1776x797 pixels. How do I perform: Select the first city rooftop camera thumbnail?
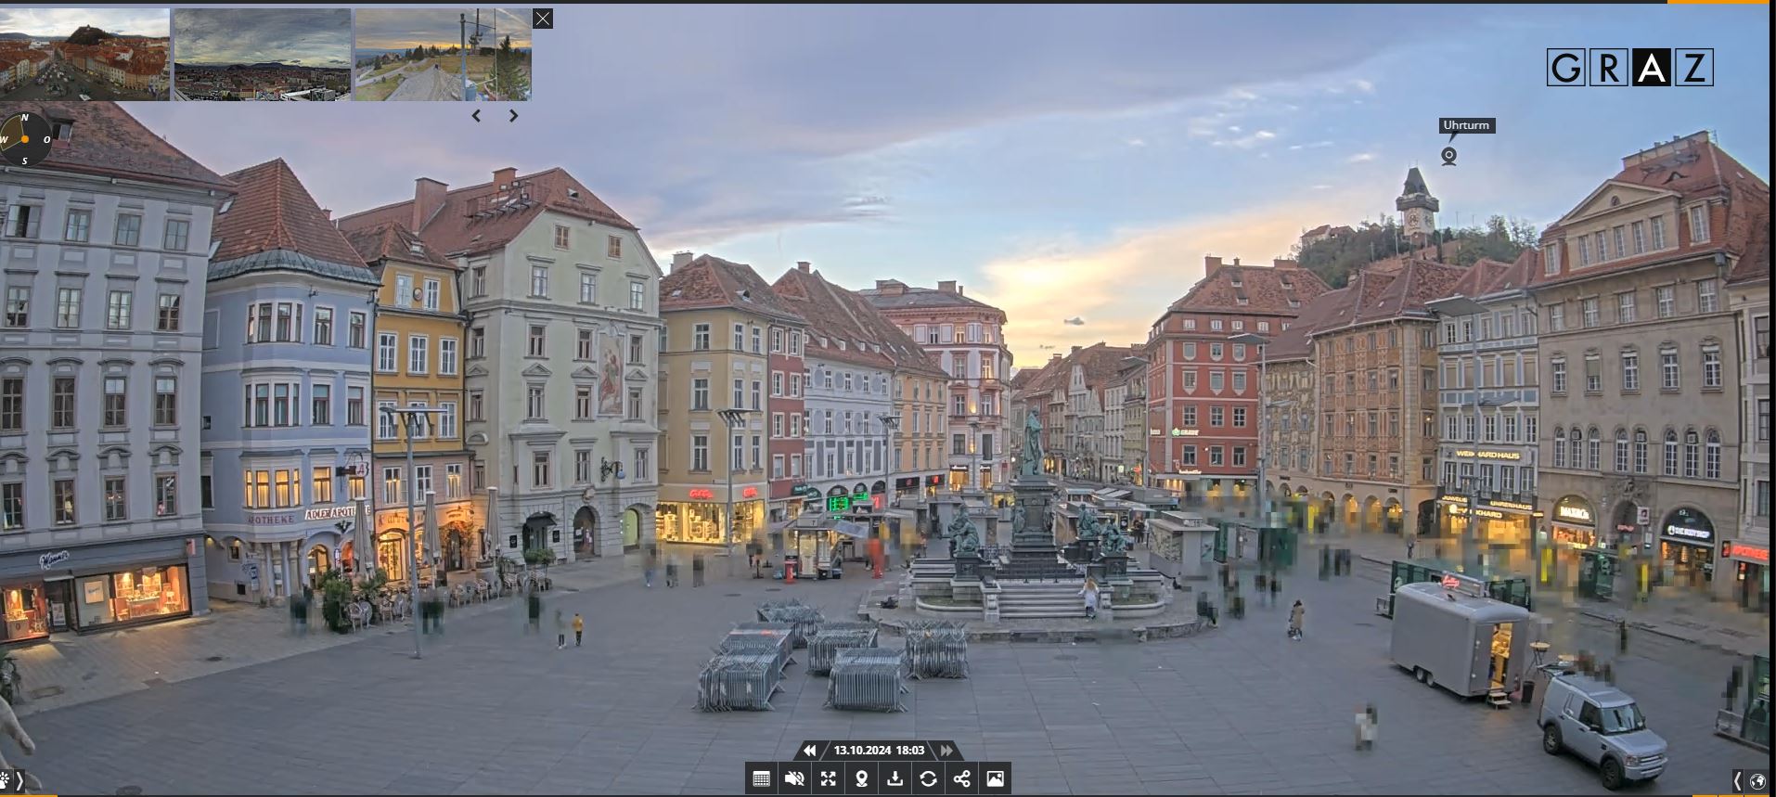point(84,55)
